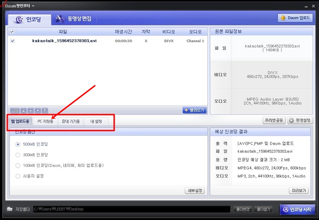Viewport: 319px width, 220px height.
Task: Minimize the Daum 팟인코더 window
Action: [306, 7]
